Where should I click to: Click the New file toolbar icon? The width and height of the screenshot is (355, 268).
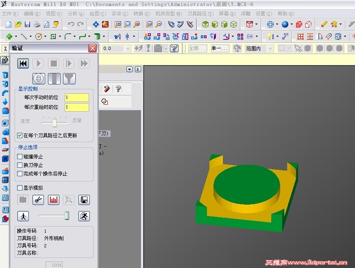9,24
